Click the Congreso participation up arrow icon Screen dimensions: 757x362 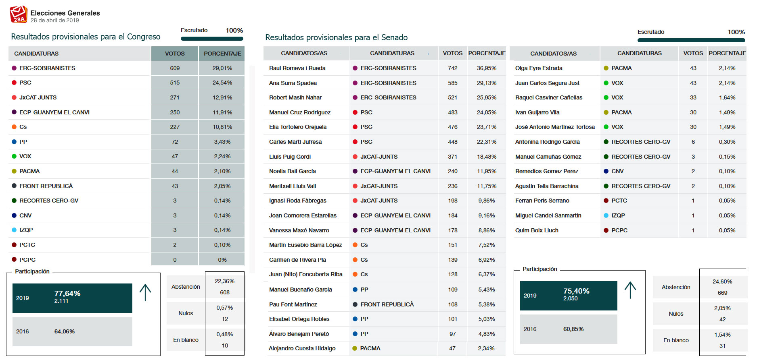coord(145,293)
